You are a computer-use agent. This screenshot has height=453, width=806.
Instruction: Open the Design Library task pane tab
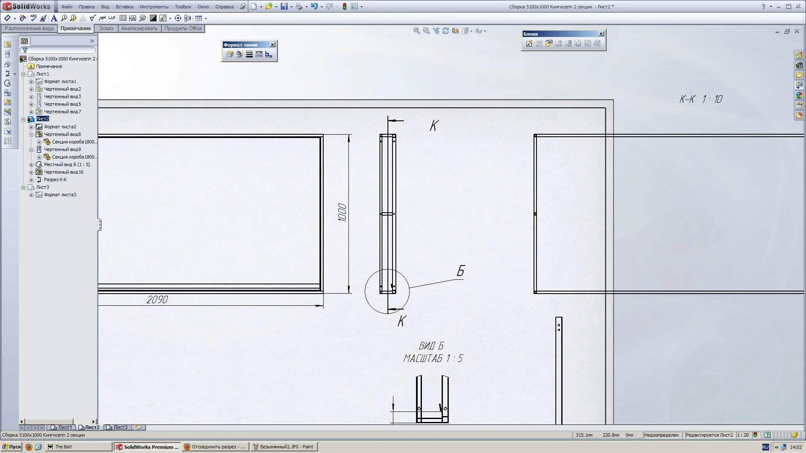coord(799,65)
